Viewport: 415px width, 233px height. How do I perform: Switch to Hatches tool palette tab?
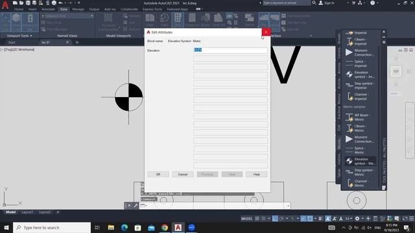point(339,159)
